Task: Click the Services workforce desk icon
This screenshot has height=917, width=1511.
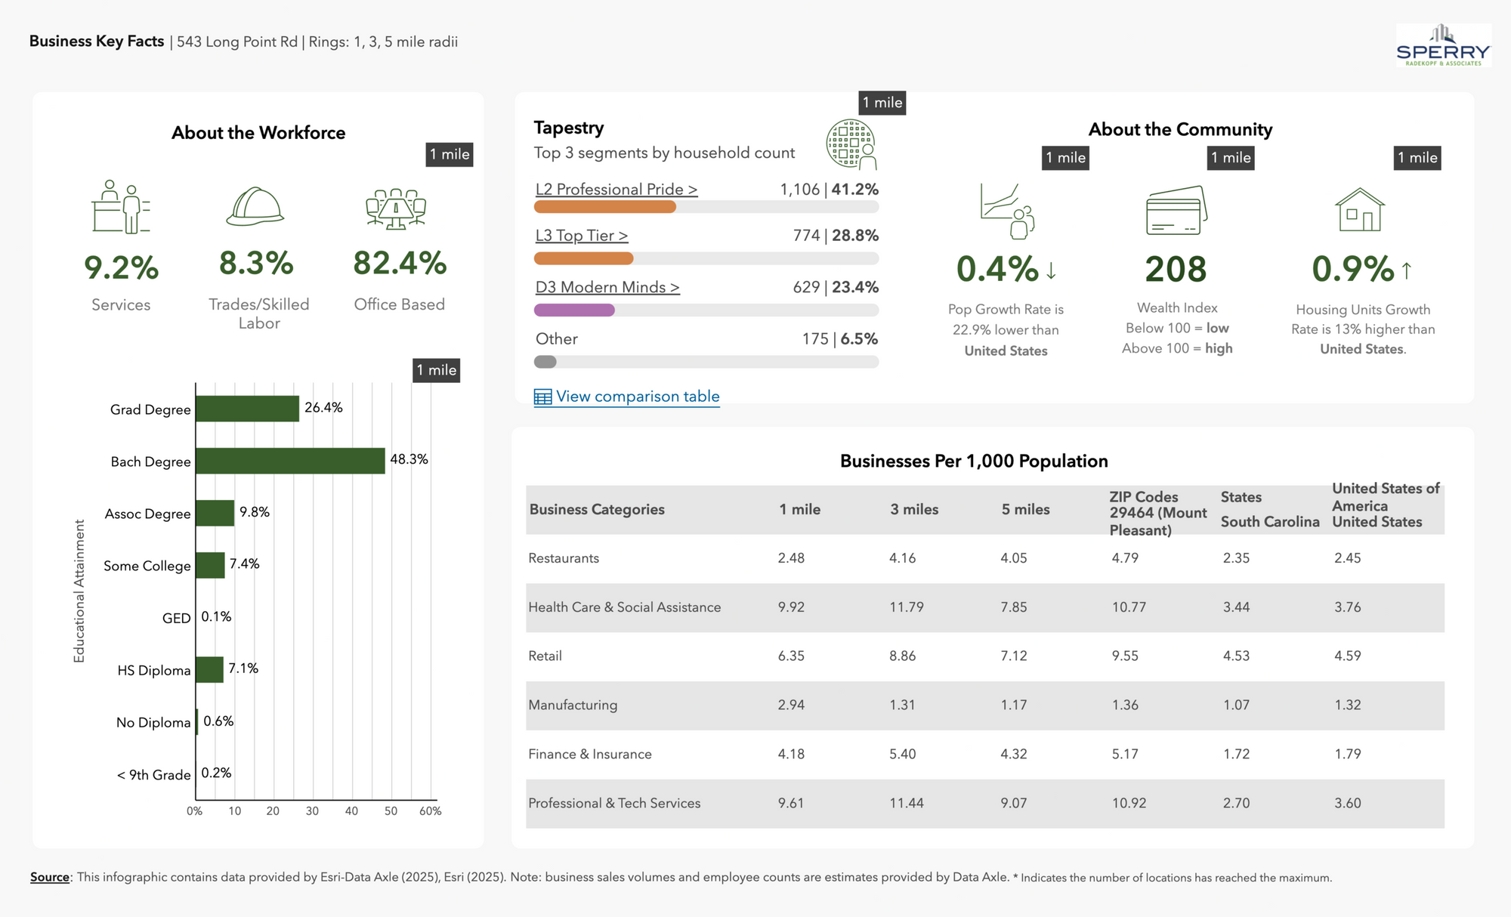Action: click(121, 206)
